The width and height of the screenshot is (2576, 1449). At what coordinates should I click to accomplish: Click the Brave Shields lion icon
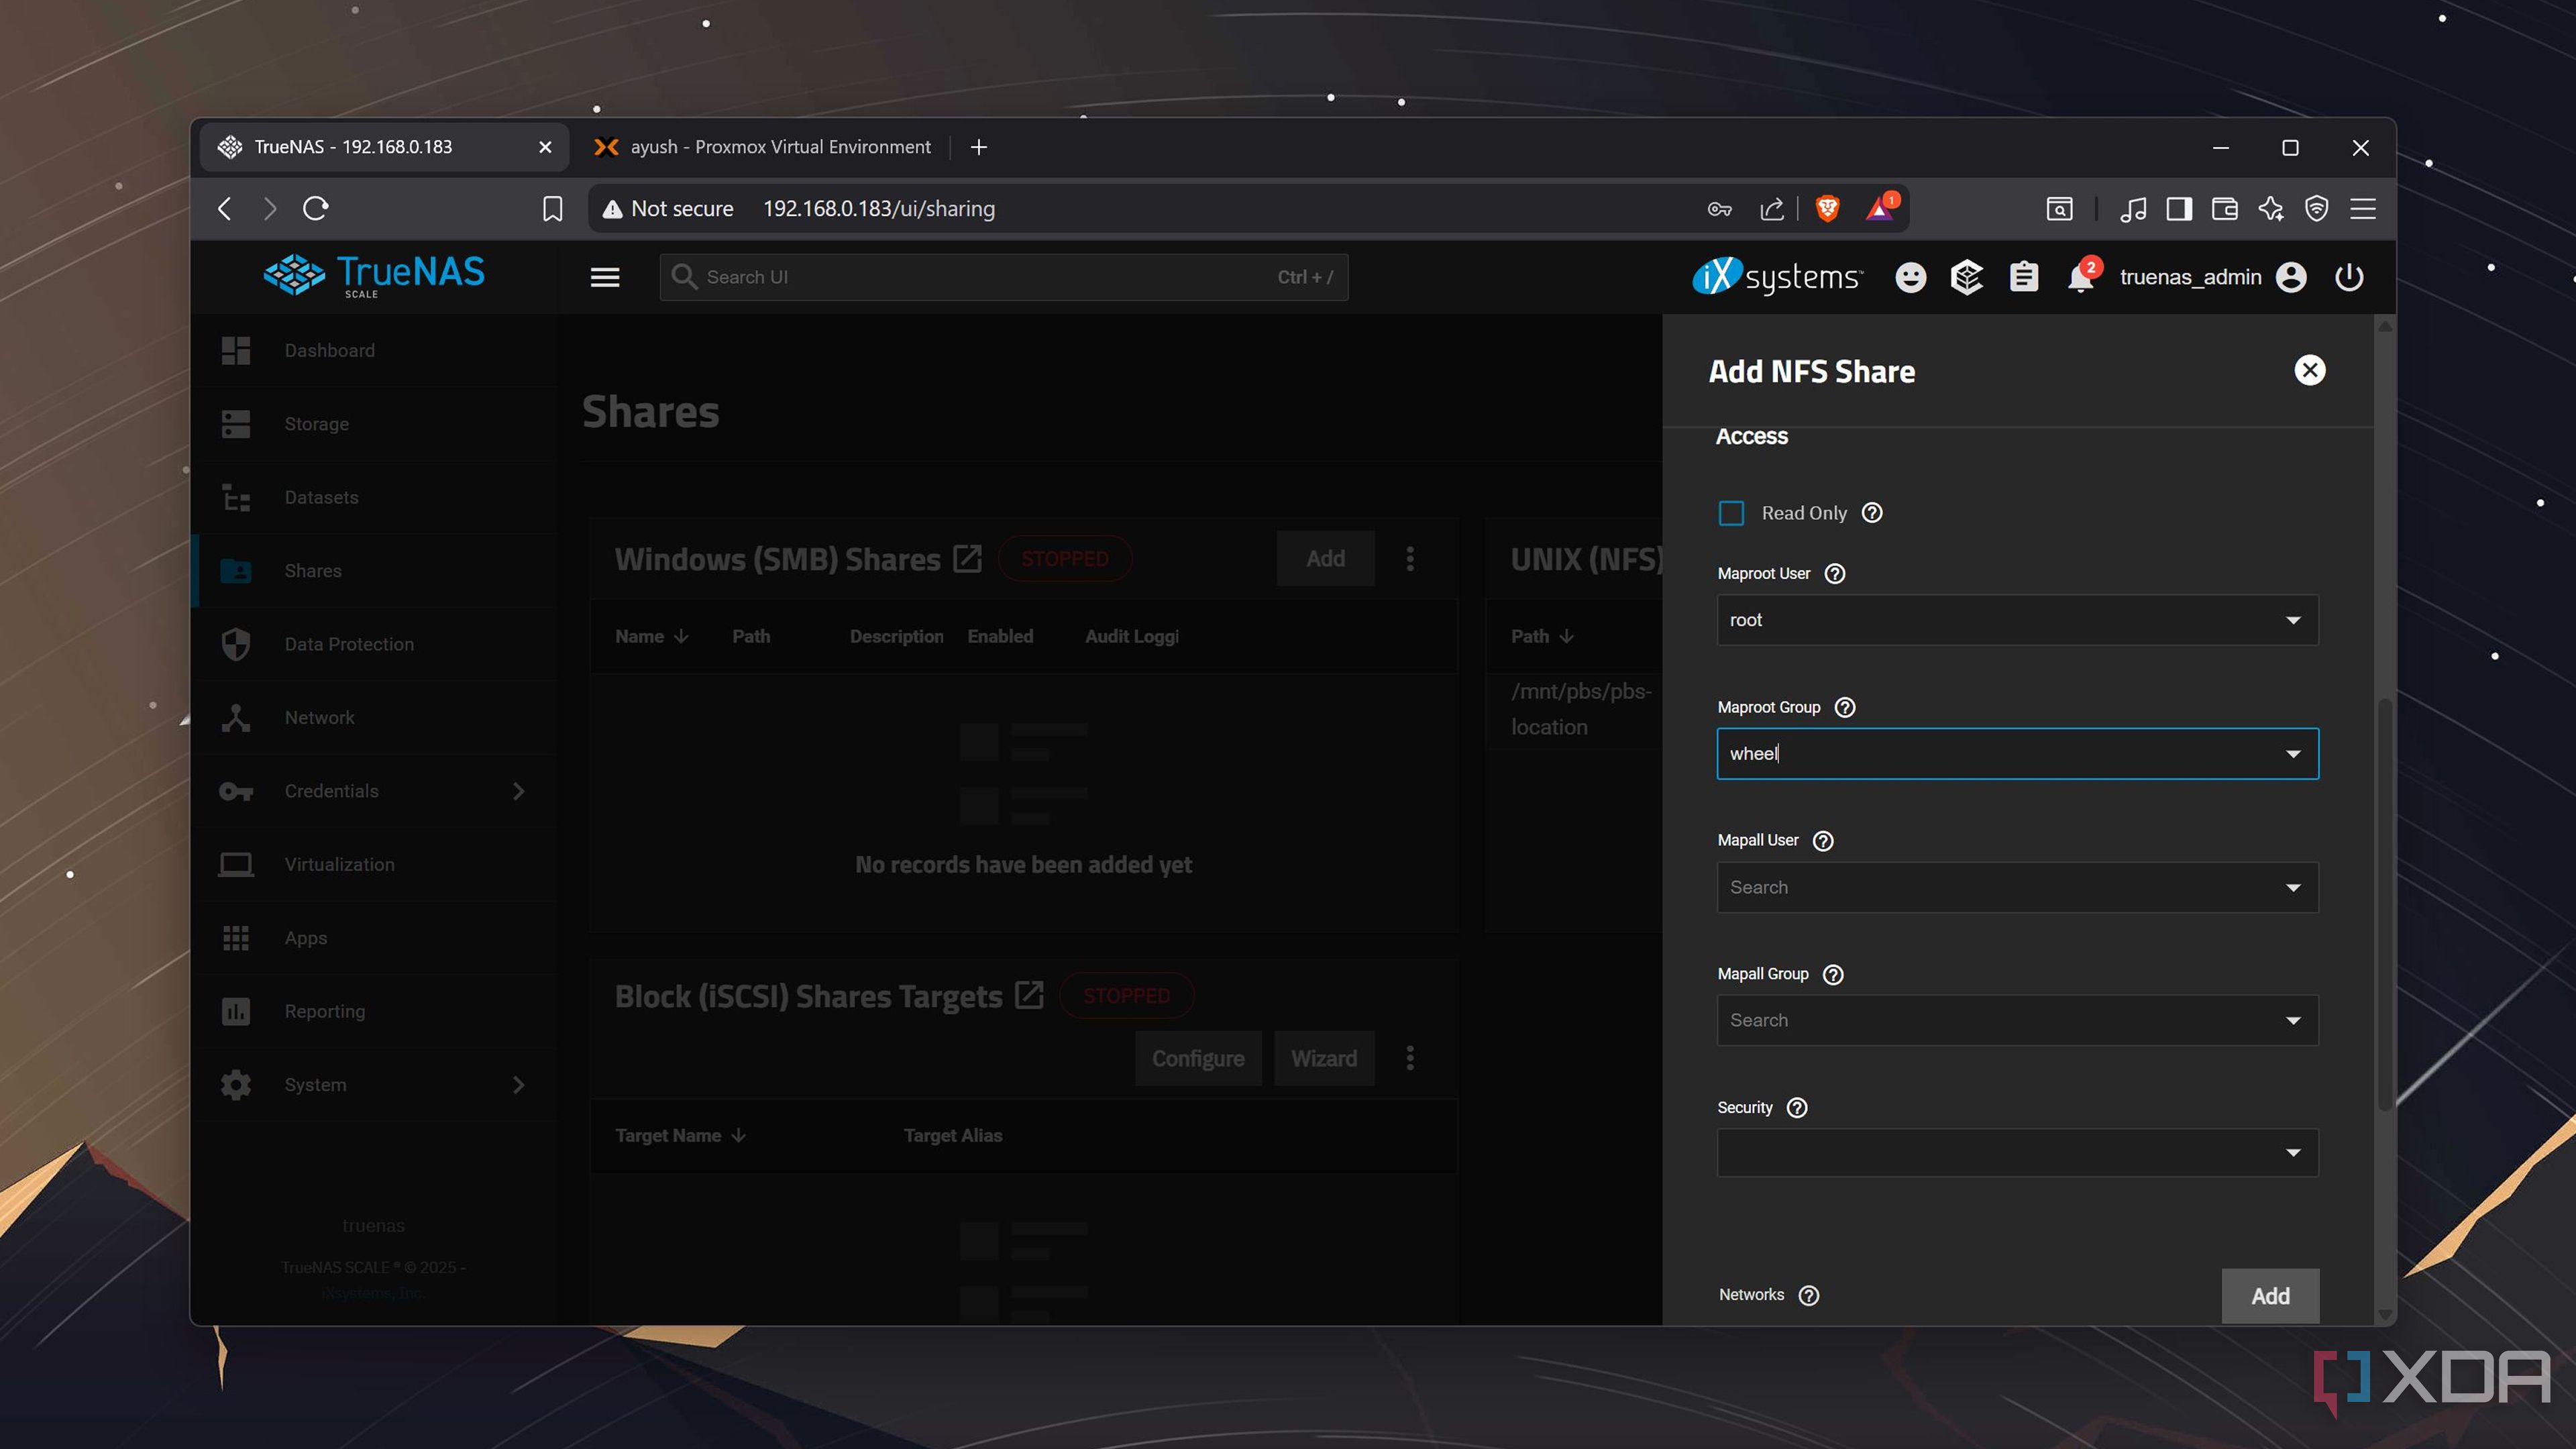(x=1827, y=208)
